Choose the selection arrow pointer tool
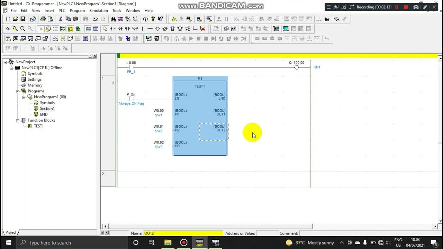Viewport: 443px width, 249px height. click(105, 29)
